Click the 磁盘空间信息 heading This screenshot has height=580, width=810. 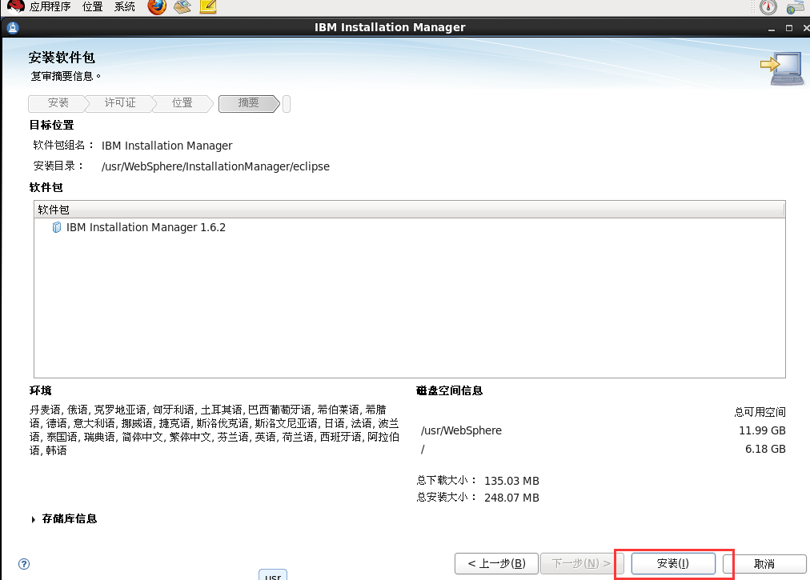(x=450, y=390)
